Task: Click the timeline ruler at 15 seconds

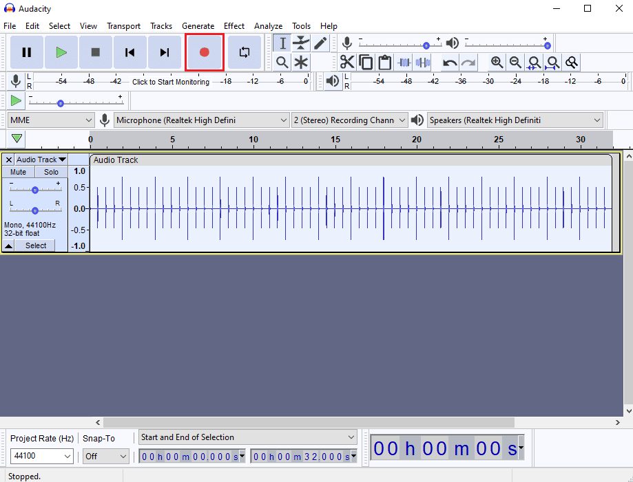Action: (x=335, y=140)
